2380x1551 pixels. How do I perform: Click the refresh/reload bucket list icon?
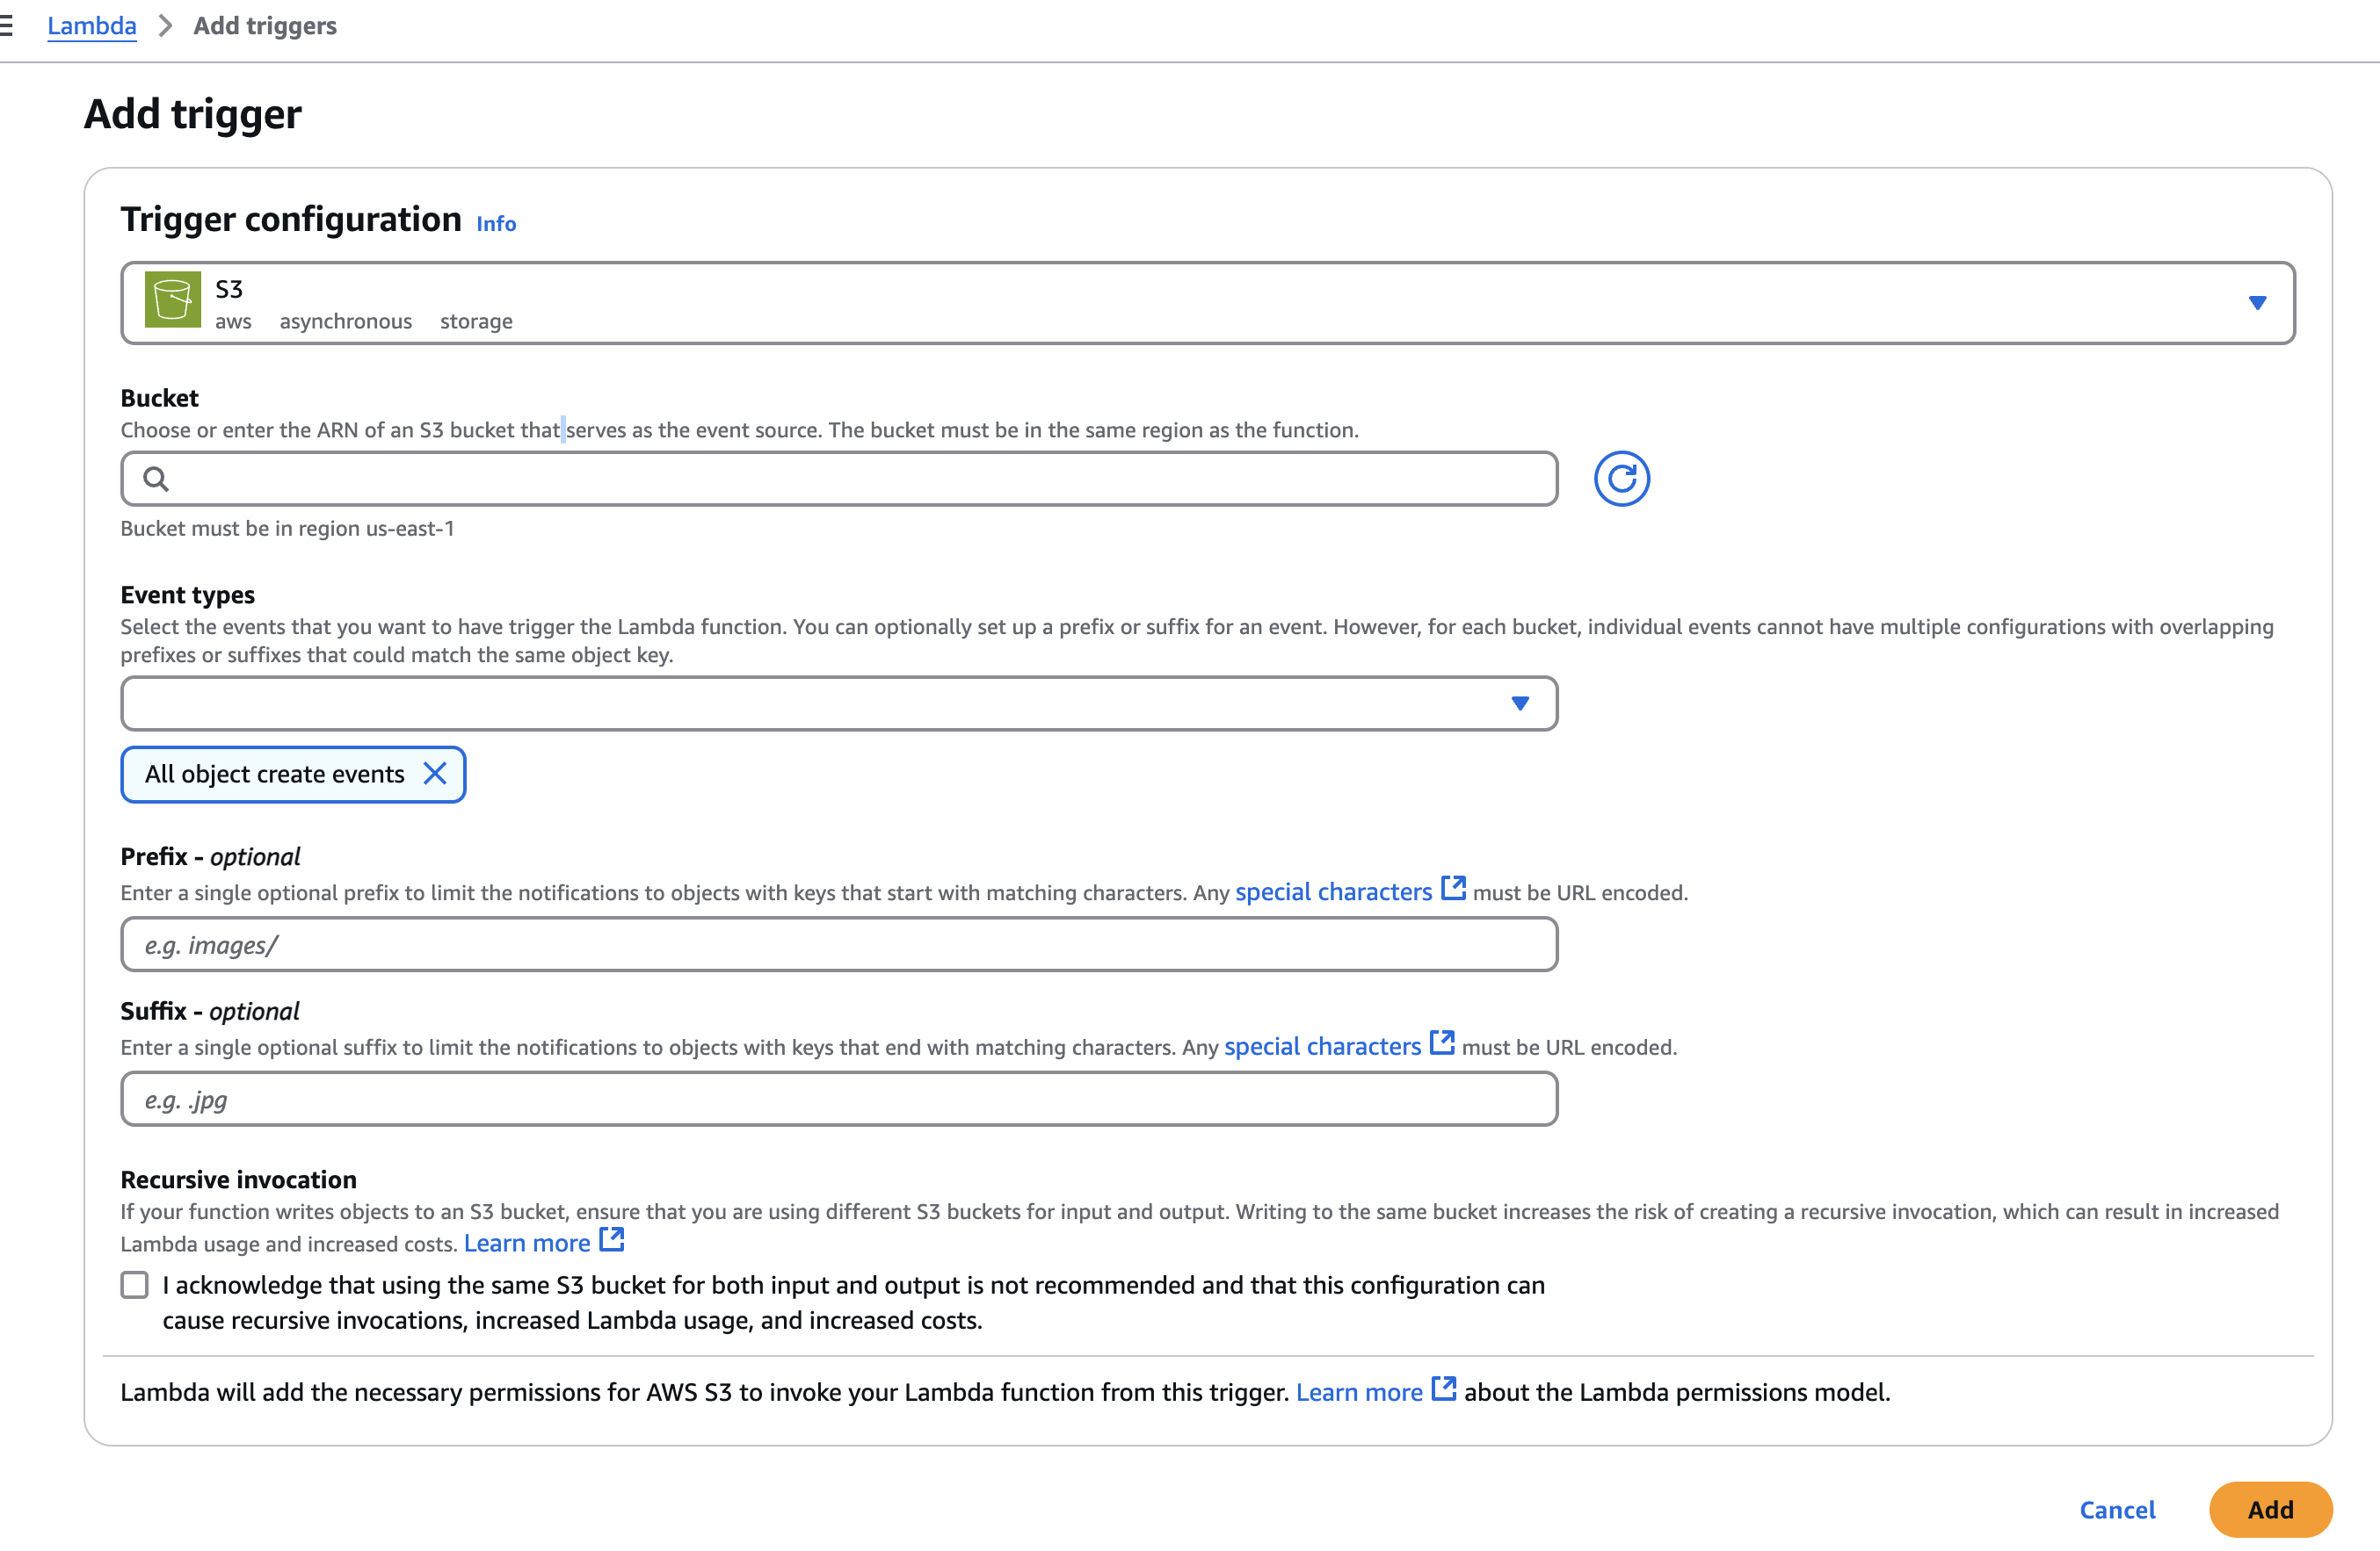pyautogui.click(x=1622, y=479)
